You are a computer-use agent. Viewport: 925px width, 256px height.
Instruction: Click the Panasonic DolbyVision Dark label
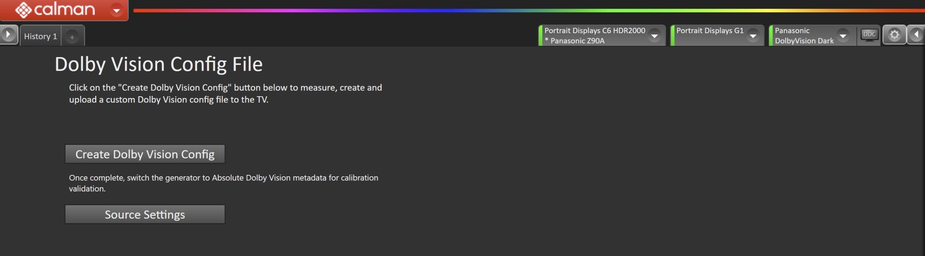804,36
